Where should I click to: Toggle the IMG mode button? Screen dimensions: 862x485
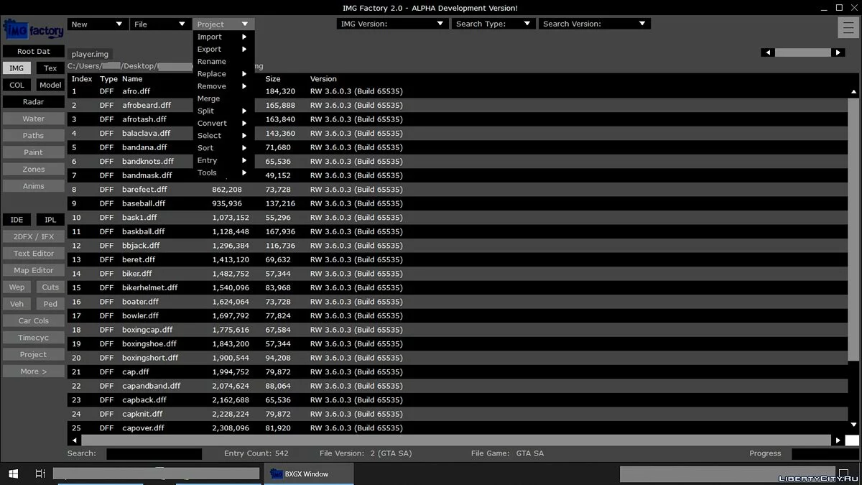(17, 68)
